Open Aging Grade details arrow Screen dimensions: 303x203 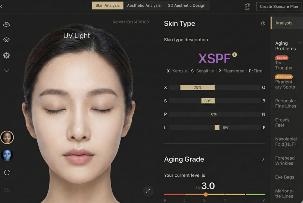[x=263, y=159]
